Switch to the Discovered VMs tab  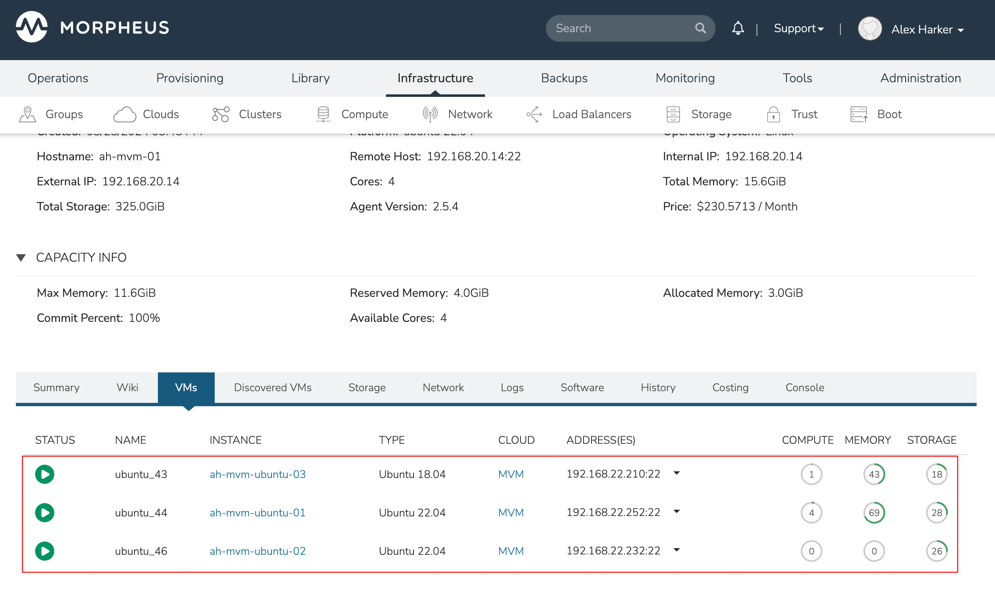(x=272, y=387)
